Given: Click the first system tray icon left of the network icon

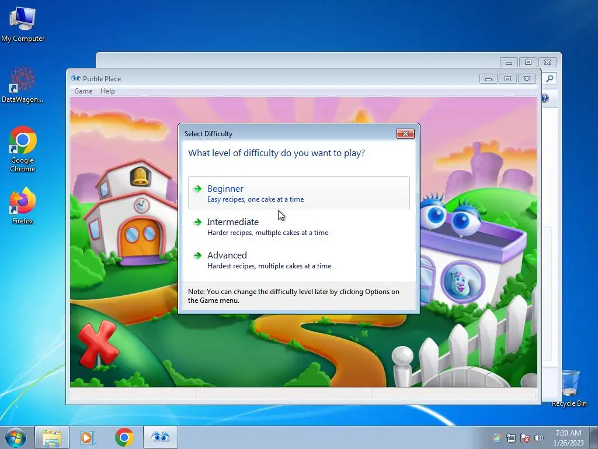Looking at the screenshot, I should coord(496,438).
